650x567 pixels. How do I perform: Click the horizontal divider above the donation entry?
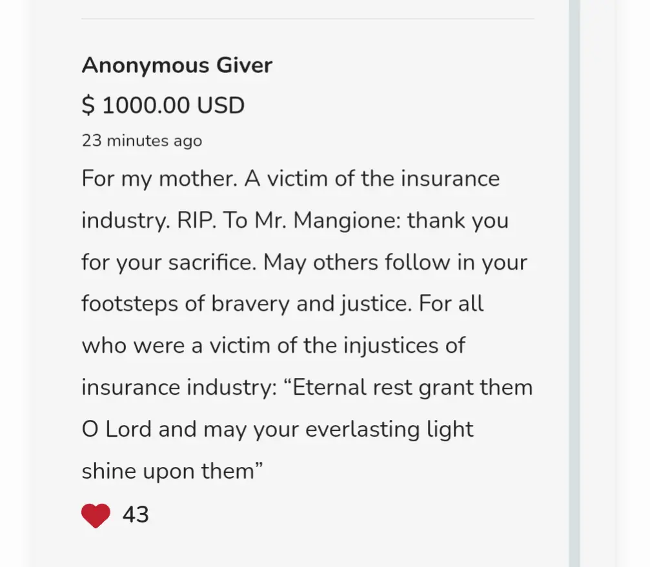pyautogui.click(x=308, y=19)
